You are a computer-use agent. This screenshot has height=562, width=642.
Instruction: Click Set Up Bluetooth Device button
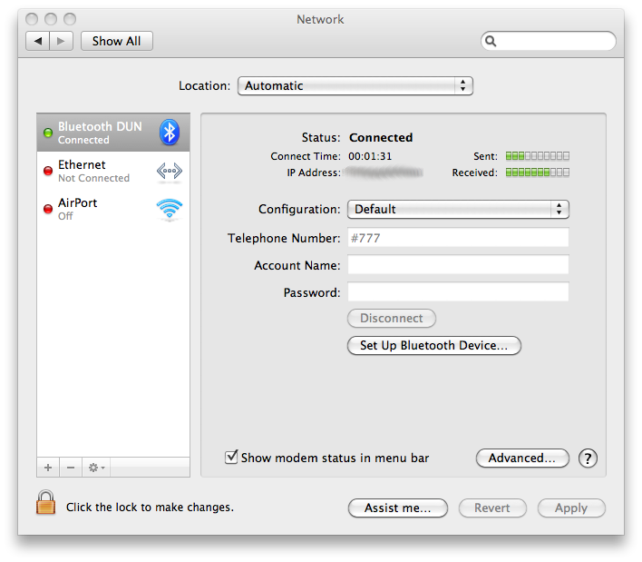434,346
